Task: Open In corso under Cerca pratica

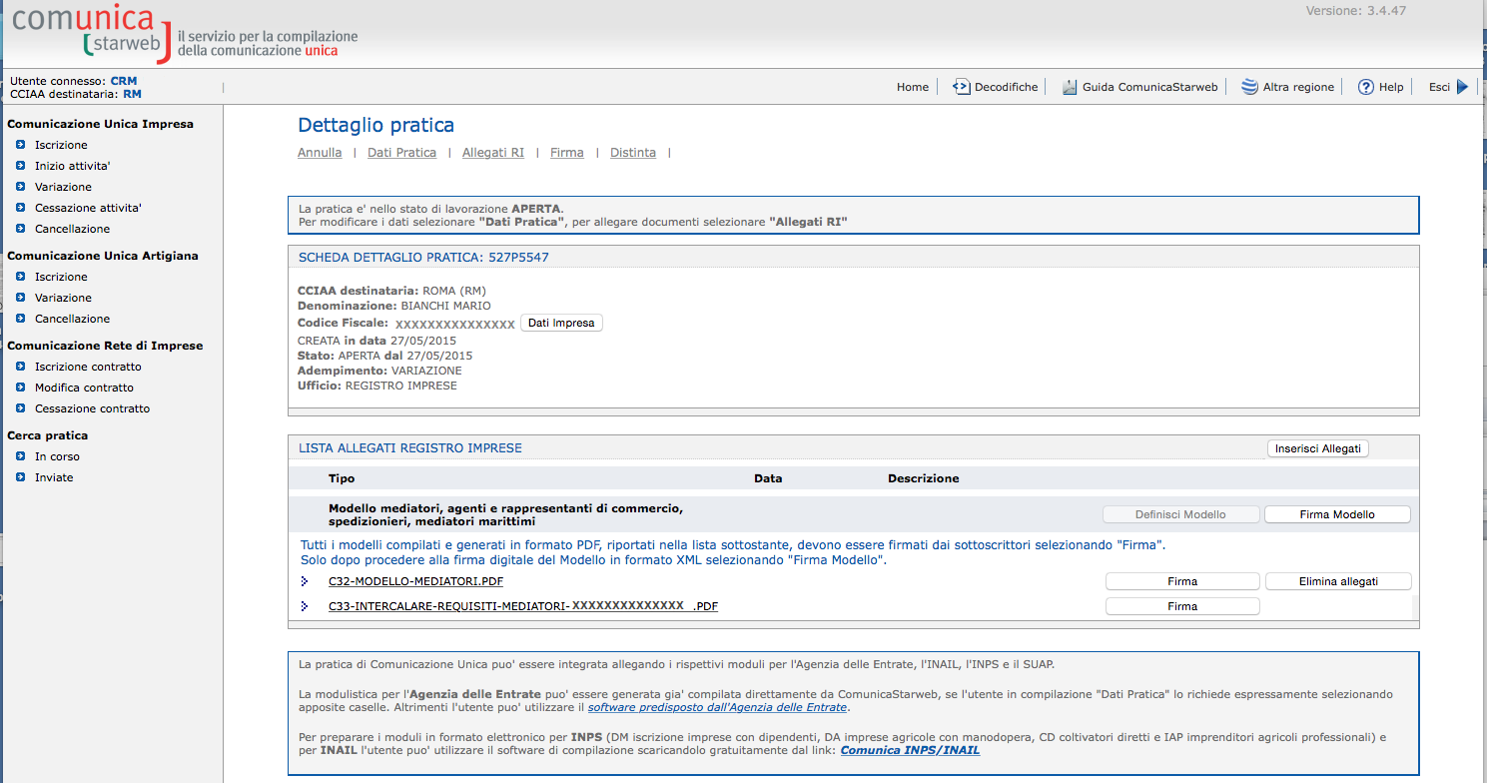Action: pyautogui.click(x=57, y=456)
